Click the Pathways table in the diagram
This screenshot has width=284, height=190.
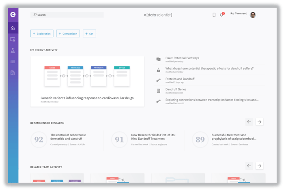pyautogui.click(x=99, y=76)
